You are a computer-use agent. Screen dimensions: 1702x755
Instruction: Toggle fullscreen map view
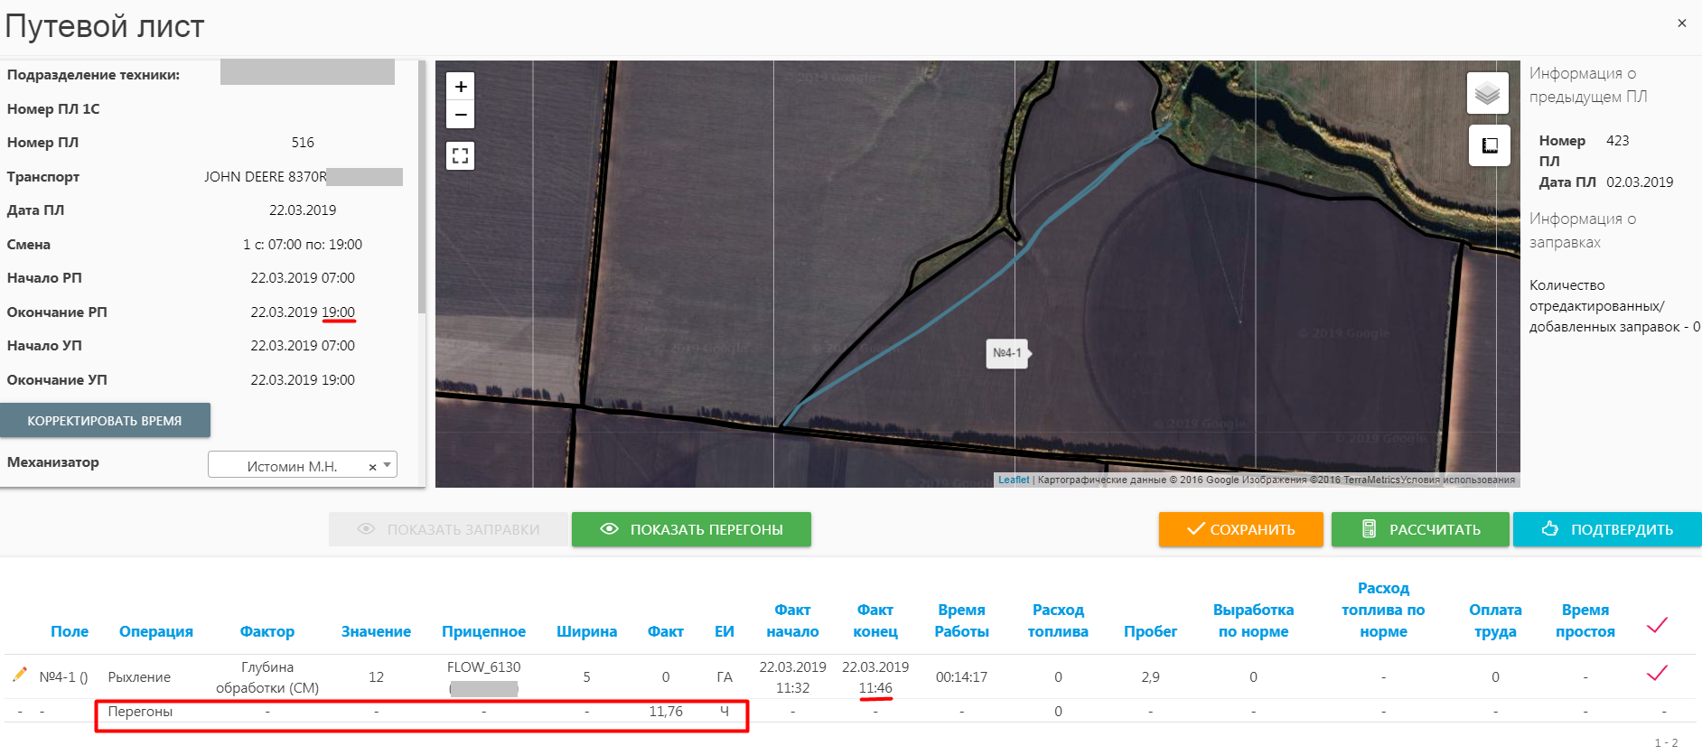click(x=461, y=155)
